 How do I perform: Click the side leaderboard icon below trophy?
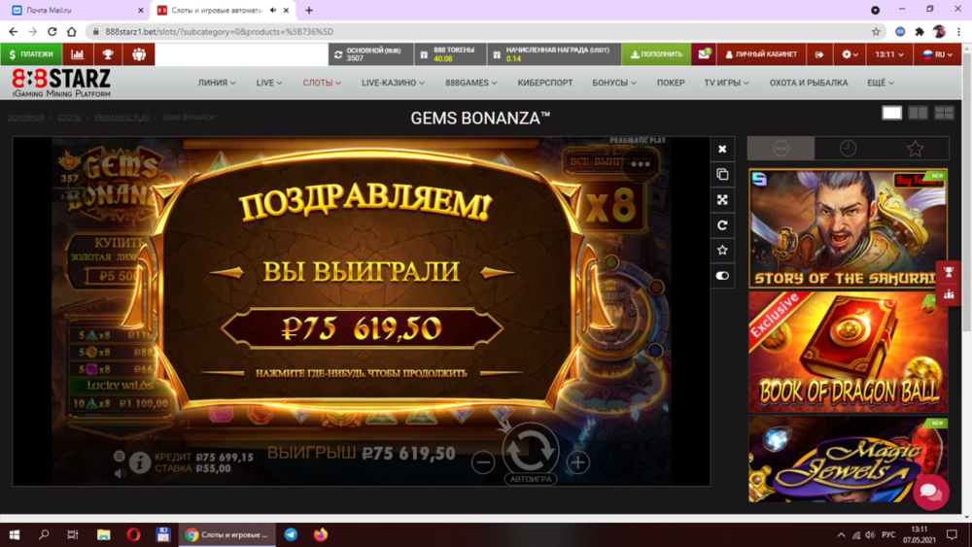pyautogui.click(x=949, y=294)
